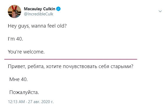This screenshot has width=166, height=108.
Task: Select the English line 'I'm 40.'
Action: [15, 39]
